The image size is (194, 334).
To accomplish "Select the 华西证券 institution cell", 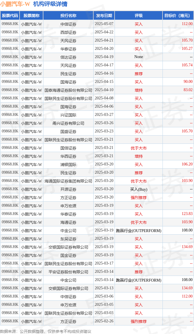I will [x=68, y=156].
